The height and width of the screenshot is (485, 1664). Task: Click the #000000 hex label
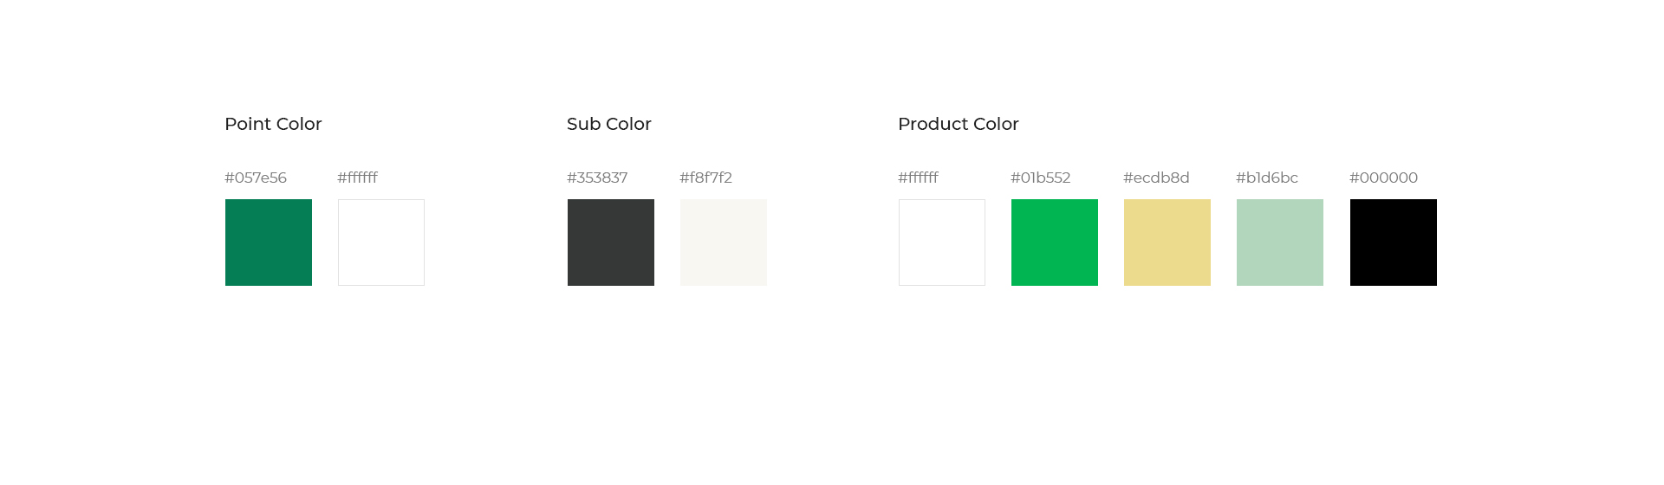1383,178
